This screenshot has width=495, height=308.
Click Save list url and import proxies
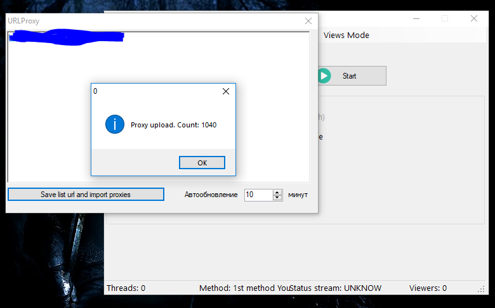tap(86, 195)
